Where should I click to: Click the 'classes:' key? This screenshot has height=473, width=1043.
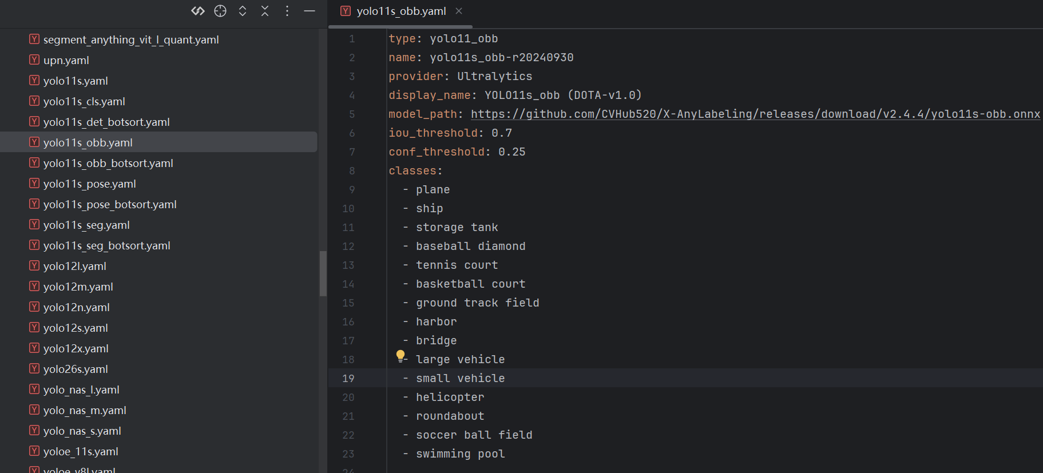(x=416, y=170)
